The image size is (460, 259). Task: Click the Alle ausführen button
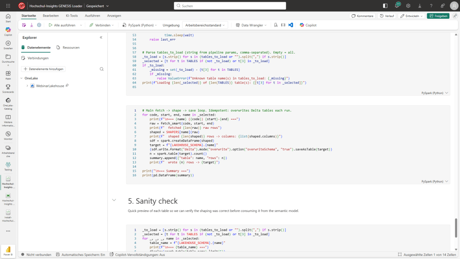click(x=62, y=25)
